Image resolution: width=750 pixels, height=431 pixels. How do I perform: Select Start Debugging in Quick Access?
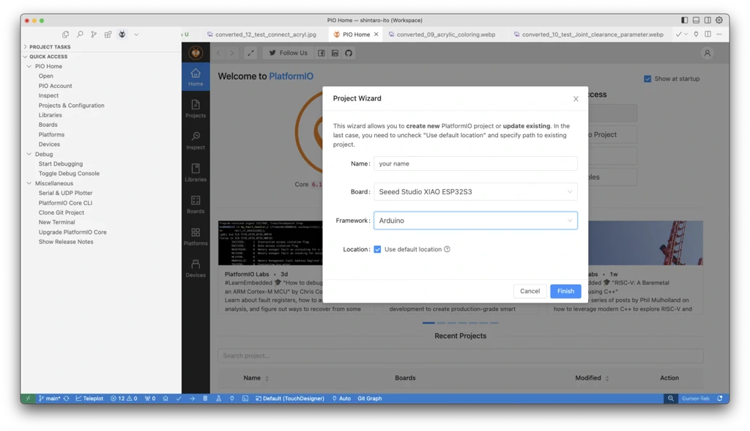(61, 163)
